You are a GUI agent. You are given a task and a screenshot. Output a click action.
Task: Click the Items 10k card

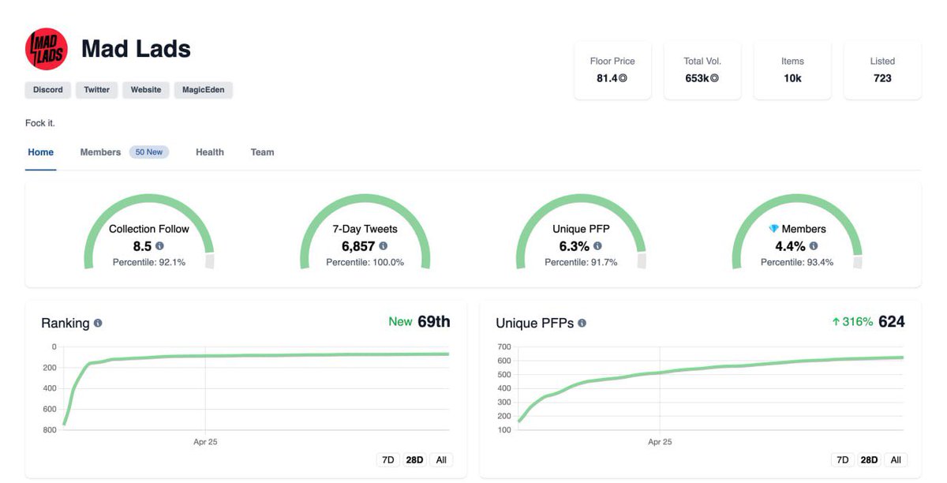point(792,70)
